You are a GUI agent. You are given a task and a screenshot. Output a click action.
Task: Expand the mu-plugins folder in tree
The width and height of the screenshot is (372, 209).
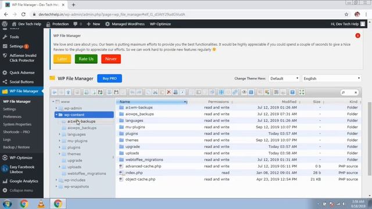pyautogui.click(x=59, y=140)
